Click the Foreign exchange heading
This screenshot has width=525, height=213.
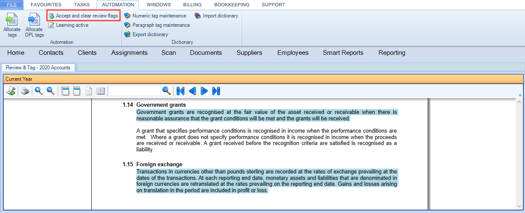point(159,165)
